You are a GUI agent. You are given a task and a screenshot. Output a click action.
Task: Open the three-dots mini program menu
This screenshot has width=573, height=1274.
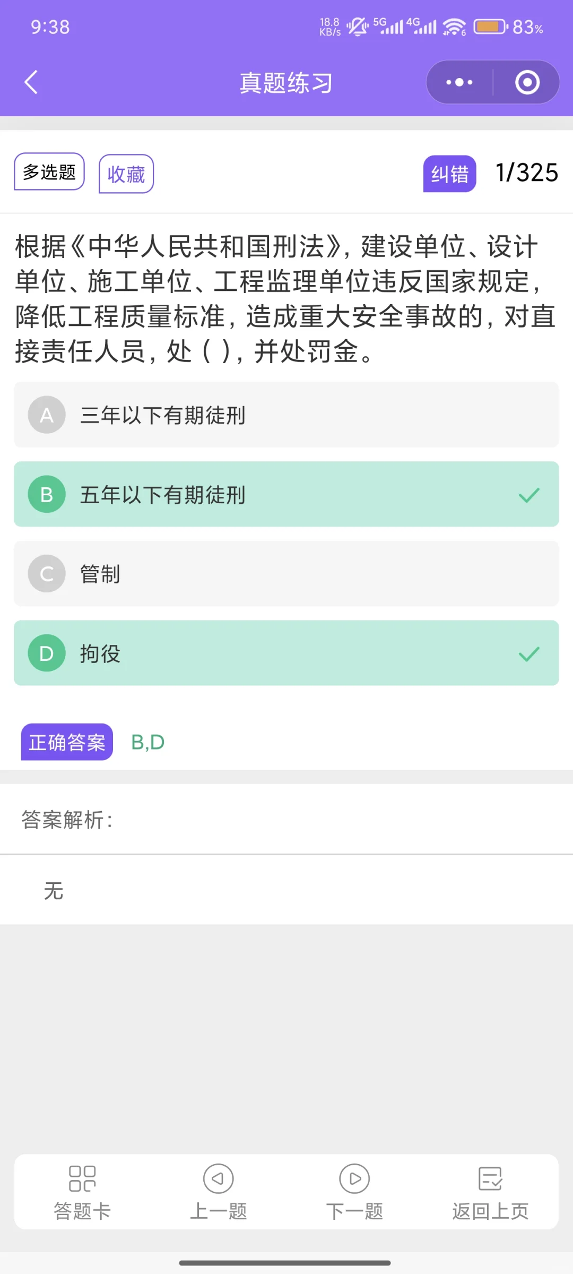pos(459,82)
